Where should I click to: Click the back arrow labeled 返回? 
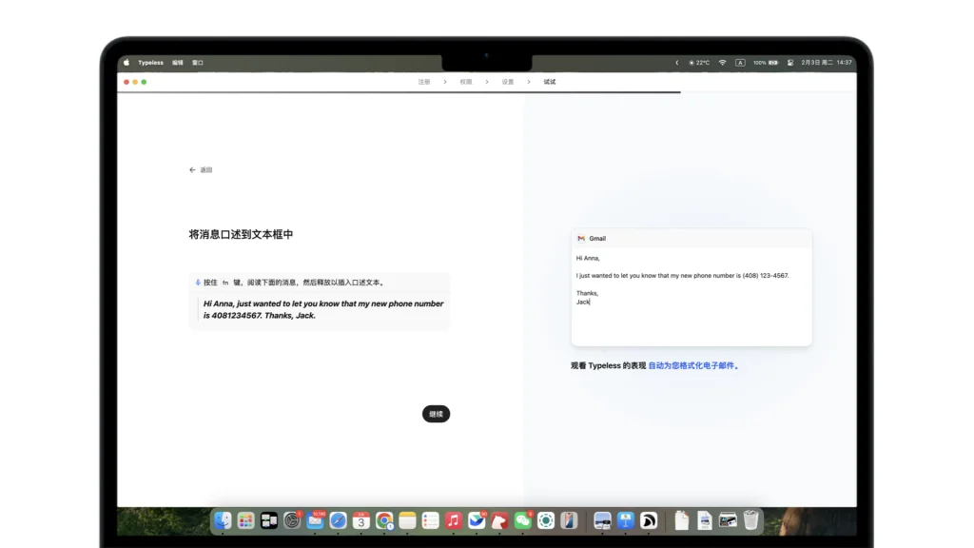pyautogui.click(x=198, y=169)
